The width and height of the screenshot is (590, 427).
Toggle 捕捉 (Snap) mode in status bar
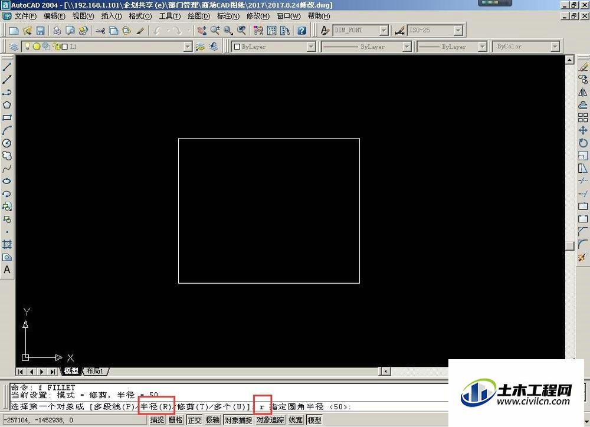pyautogui.click(x=158, y=420)
